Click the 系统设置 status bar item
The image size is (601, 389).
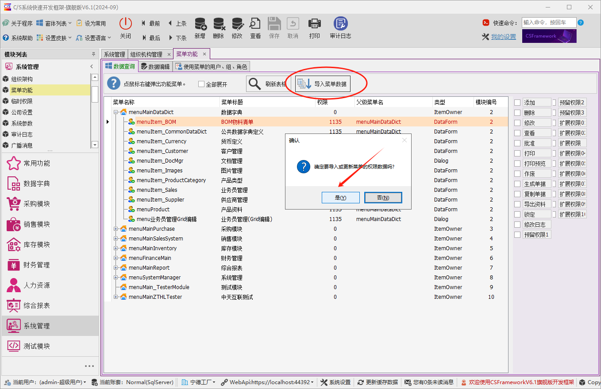[x=335, y=382]
